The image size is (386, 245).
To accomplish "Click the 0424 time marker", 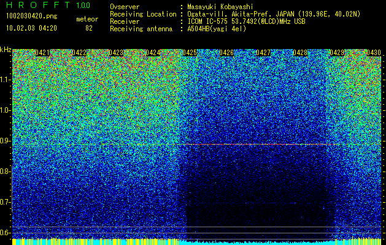I will pyautogui.click(x=153, y=53).
